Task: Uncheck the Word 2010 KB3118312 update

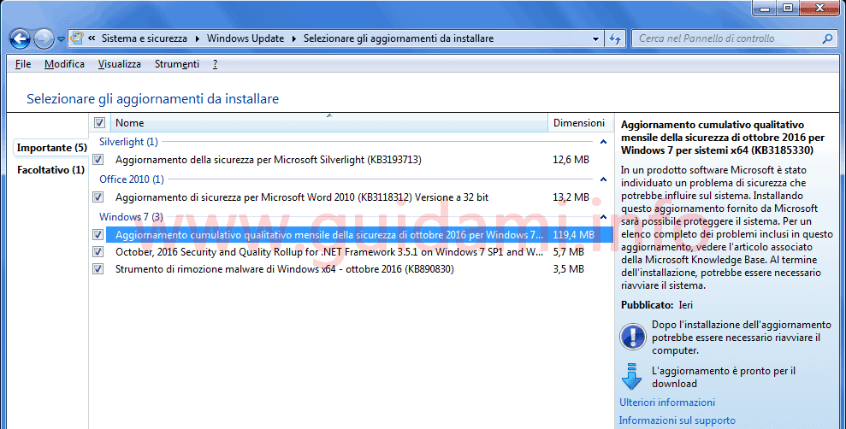Action: 98,197
